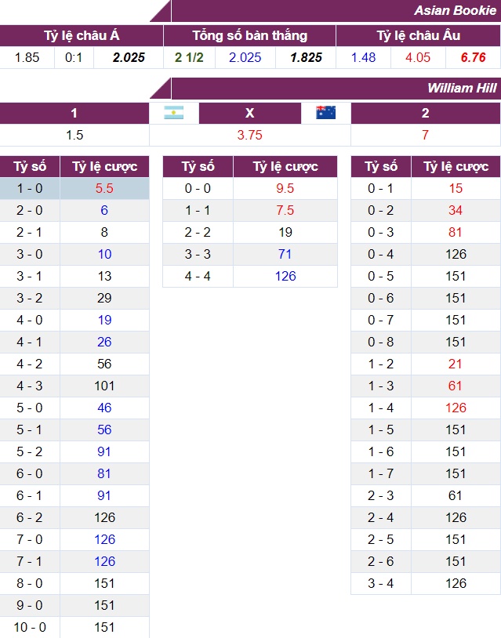Click the Tỷ lệ châu Á column header
The height and width of the screenshot is (638, 501).
click(82, 35)
